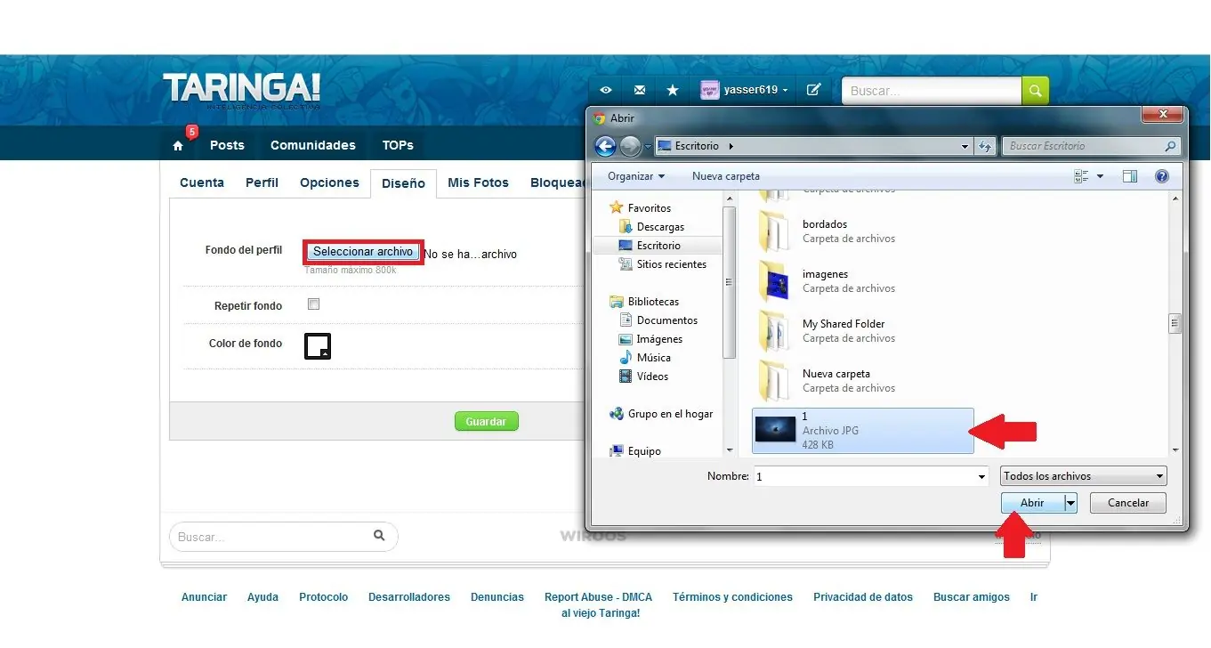Click the green search magnifier button

pos(1035,91)
